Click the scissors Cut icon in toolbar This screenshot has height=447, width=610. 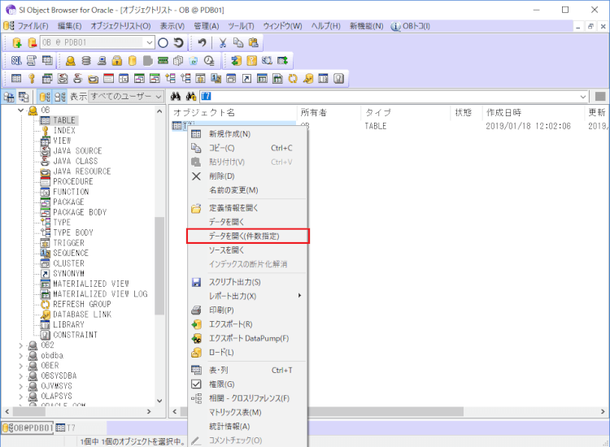222,42
